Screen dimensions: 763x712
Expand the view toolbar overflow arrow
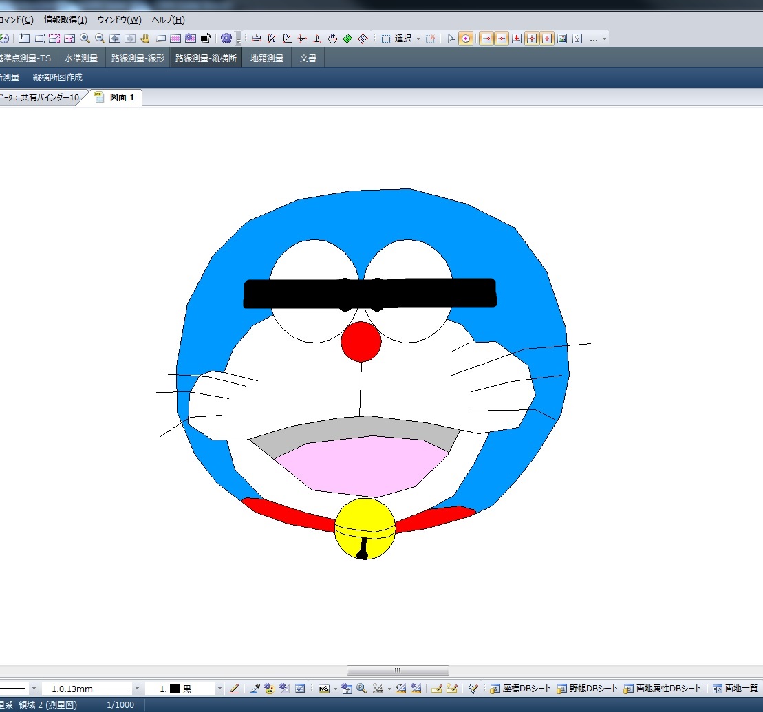[239, 39]
